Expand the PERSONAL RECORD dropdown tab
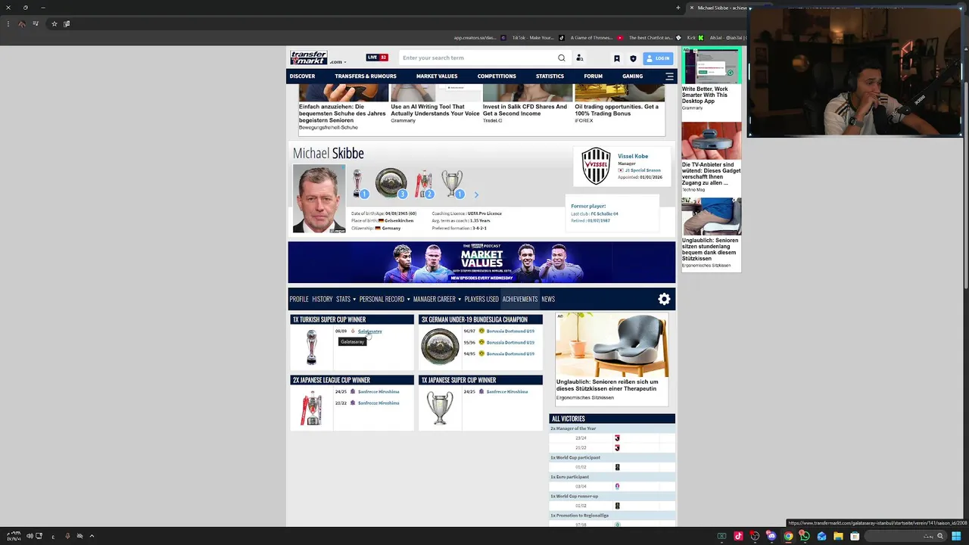 coord(385,299)
